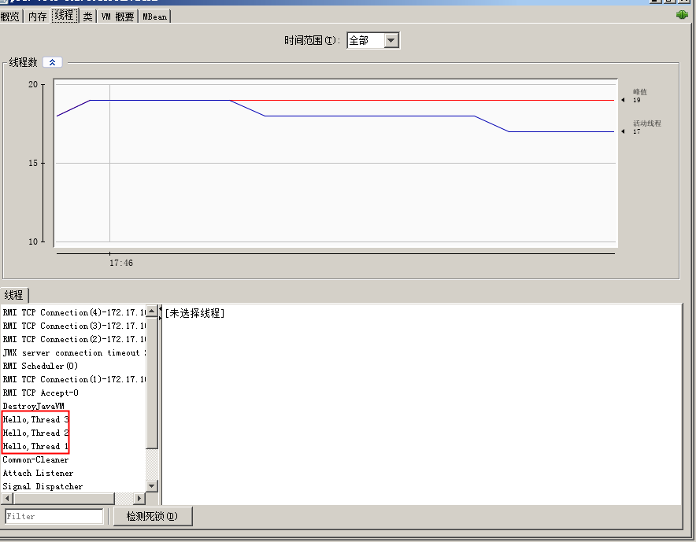Click the split pane left collapse arrow
The image size is (696, 542).
161,308
